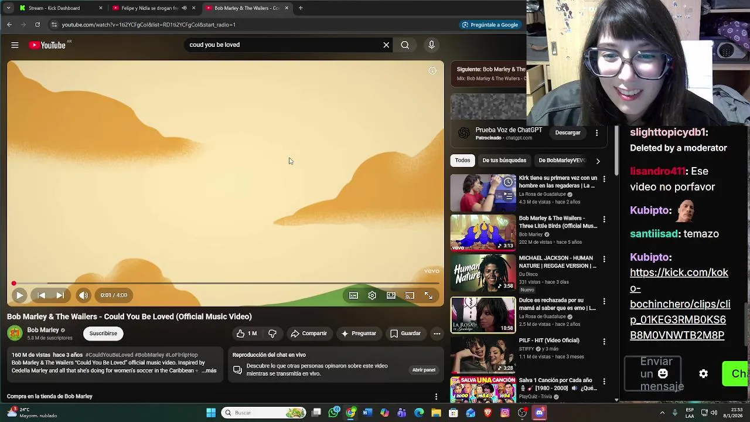Open the live chat panel via Abrir panel

point(424,370)
